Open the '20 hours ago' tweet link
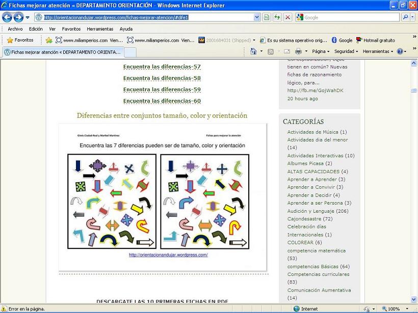 click(302, 98)
